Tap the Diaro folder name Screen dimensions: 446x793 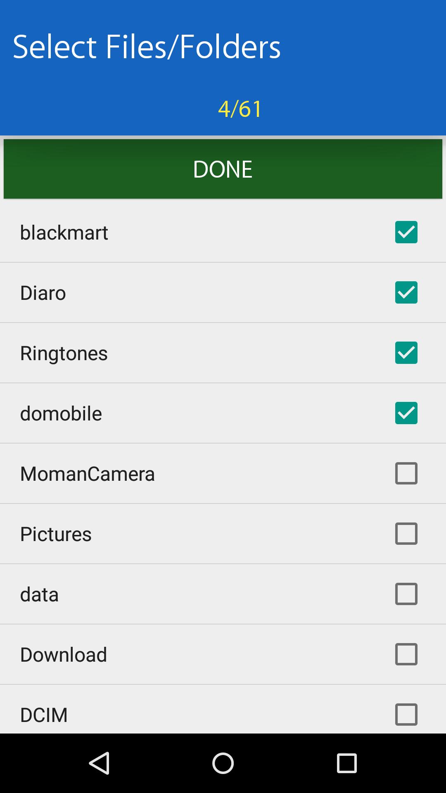[43, 293]
